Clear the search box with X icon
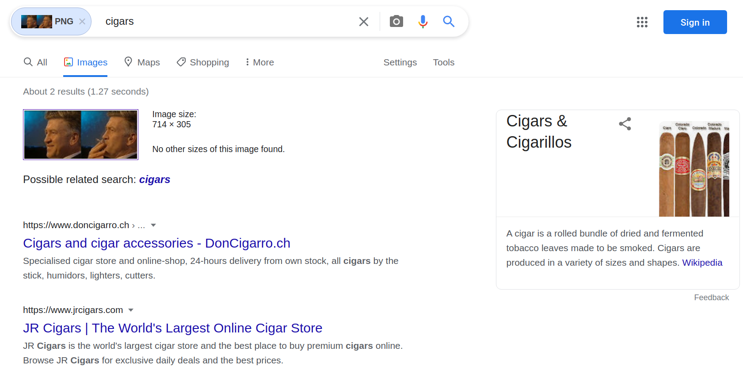 pyautogui.click(x=364, y=22)
